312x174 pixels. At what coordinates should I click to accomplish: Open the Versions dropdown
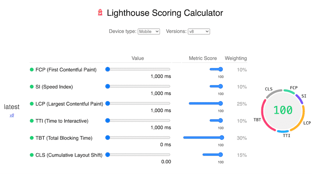[199, 31]
